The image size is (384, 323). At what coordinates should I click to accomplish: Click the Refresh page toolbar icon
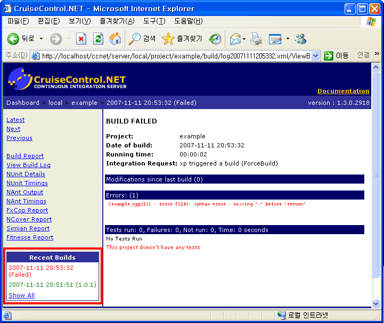tap(98, 39)
